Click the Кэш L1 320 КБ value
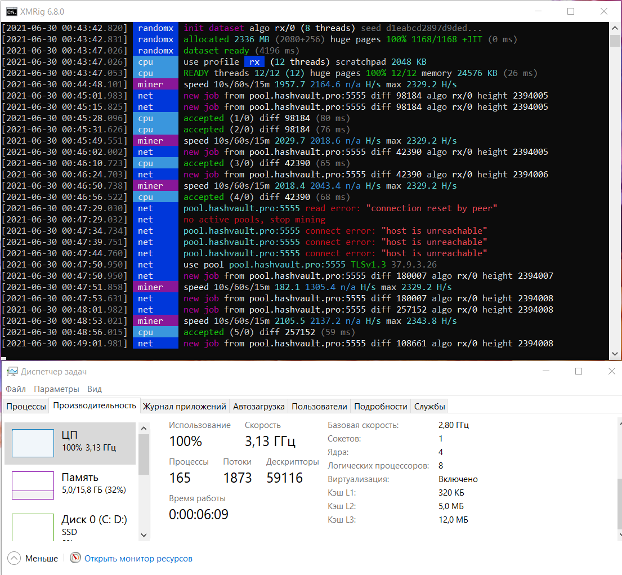Screen dimensions: 622x575 click(451, 492)
